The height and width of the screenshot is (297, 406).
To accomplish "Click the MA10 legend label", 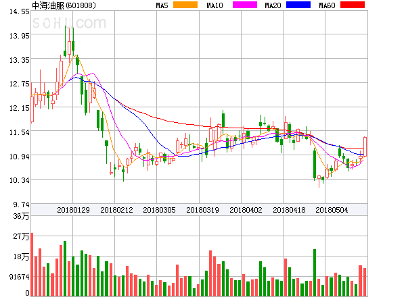I will click(215, 5).
